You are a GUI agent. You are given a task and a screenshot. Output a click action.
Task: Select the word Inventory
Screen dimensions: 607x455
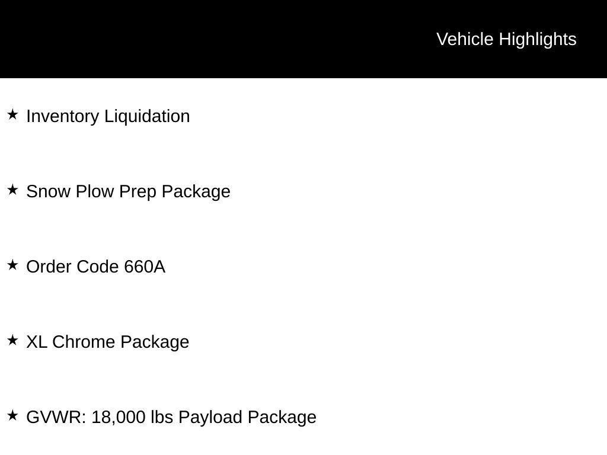click(x=63, y=117)
